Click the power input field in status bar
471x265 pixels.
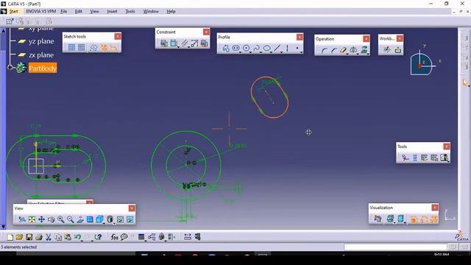coord(396,247)
